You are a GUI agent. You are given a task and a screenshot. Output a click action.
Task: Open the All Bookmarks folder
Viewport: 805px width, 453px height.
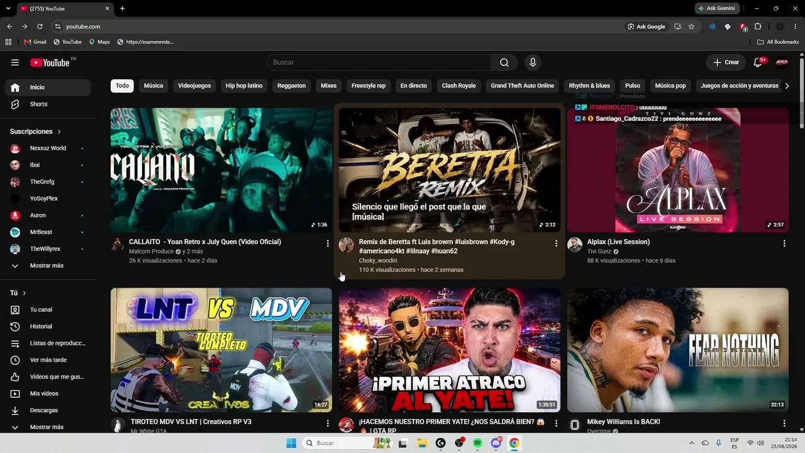tap(778, 42)
